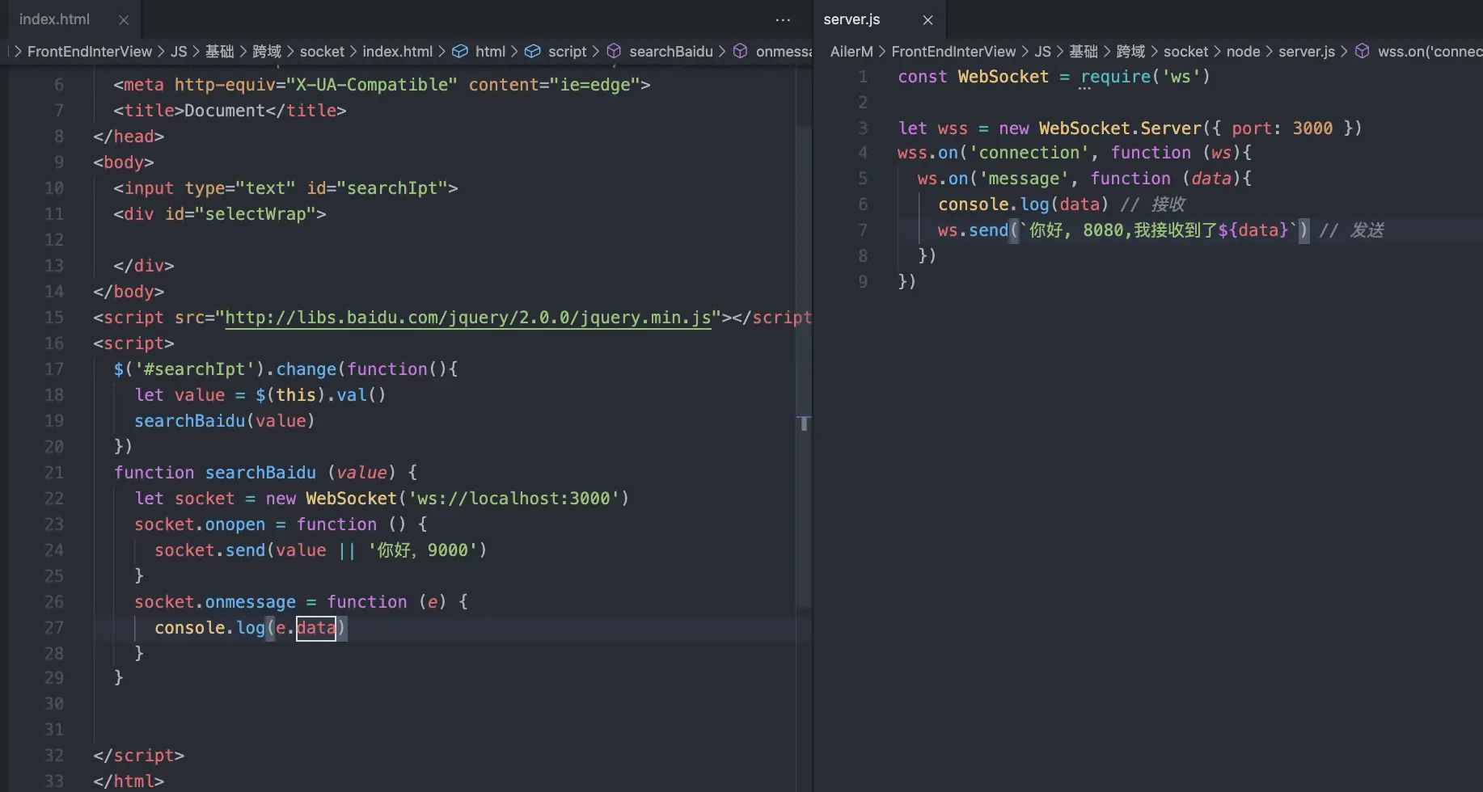Open 基础 breadcrumb in index.html pane
The image size is (1483, 792).
(x=219, y=52)
